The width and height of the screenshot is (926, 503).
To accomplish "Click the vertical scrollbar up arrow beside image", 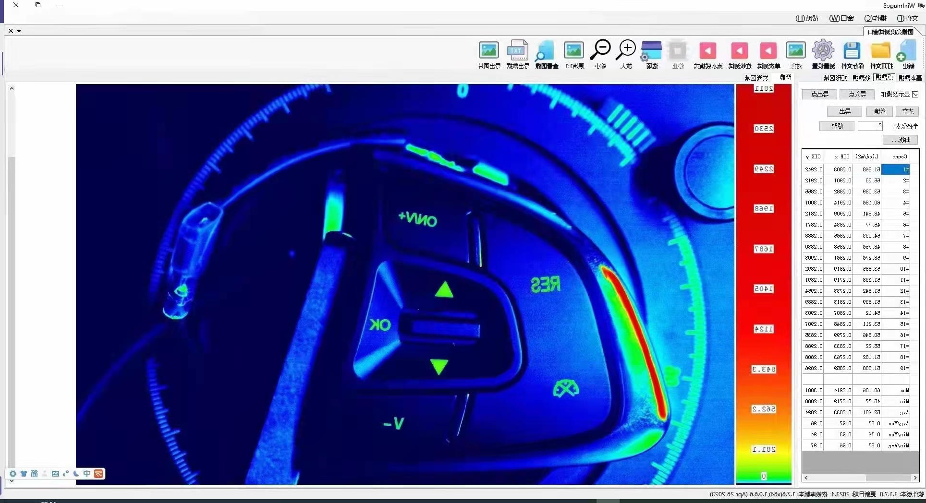I will [12, 88].
